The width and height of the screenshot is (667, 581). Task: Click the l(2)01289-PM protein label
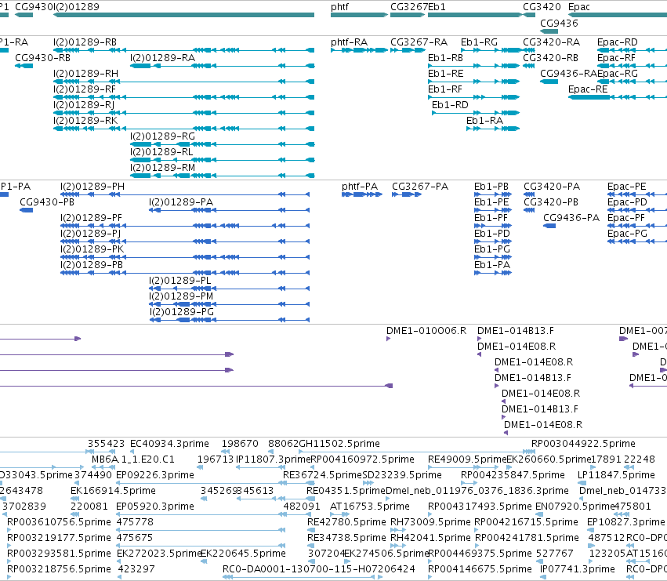tap(181, 296)
